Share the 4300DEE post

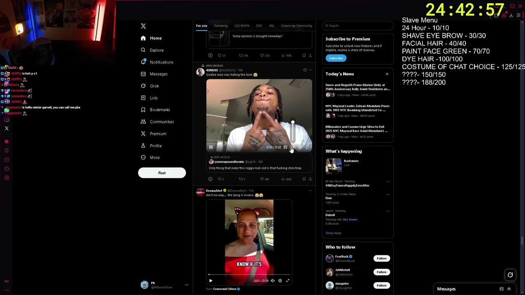tap(310, 179)
